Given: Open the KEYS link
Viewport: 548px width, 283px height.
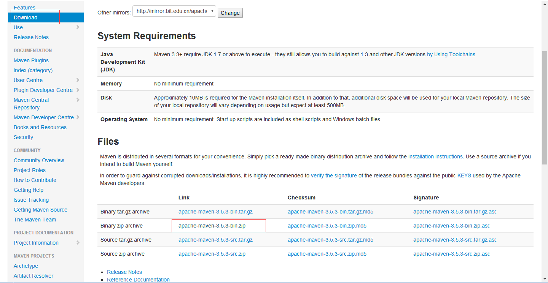Looking at the screenshot, I should pyautogui.click(x=464, y=175).
